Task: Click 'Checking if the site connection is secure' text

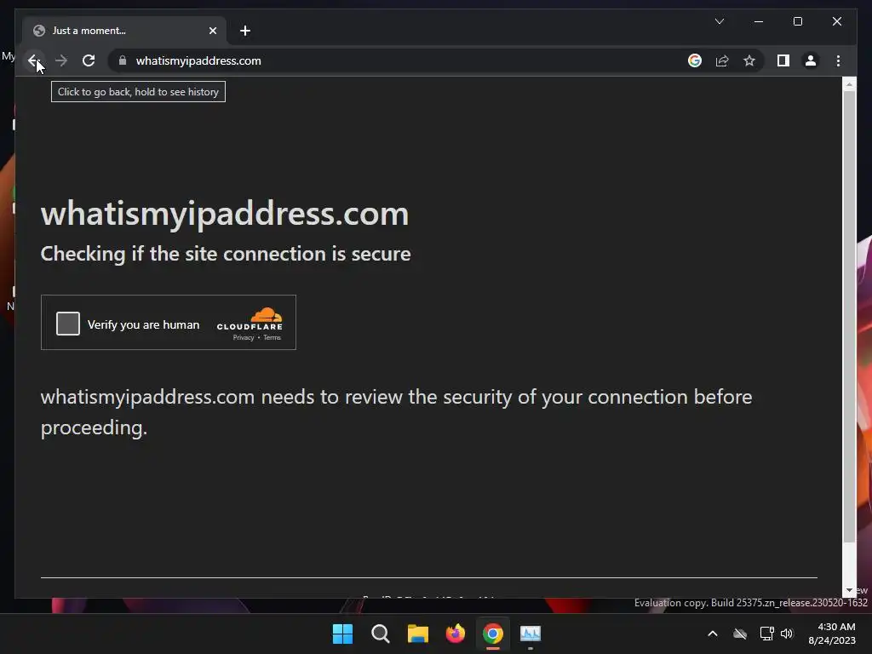Action: 226,254
